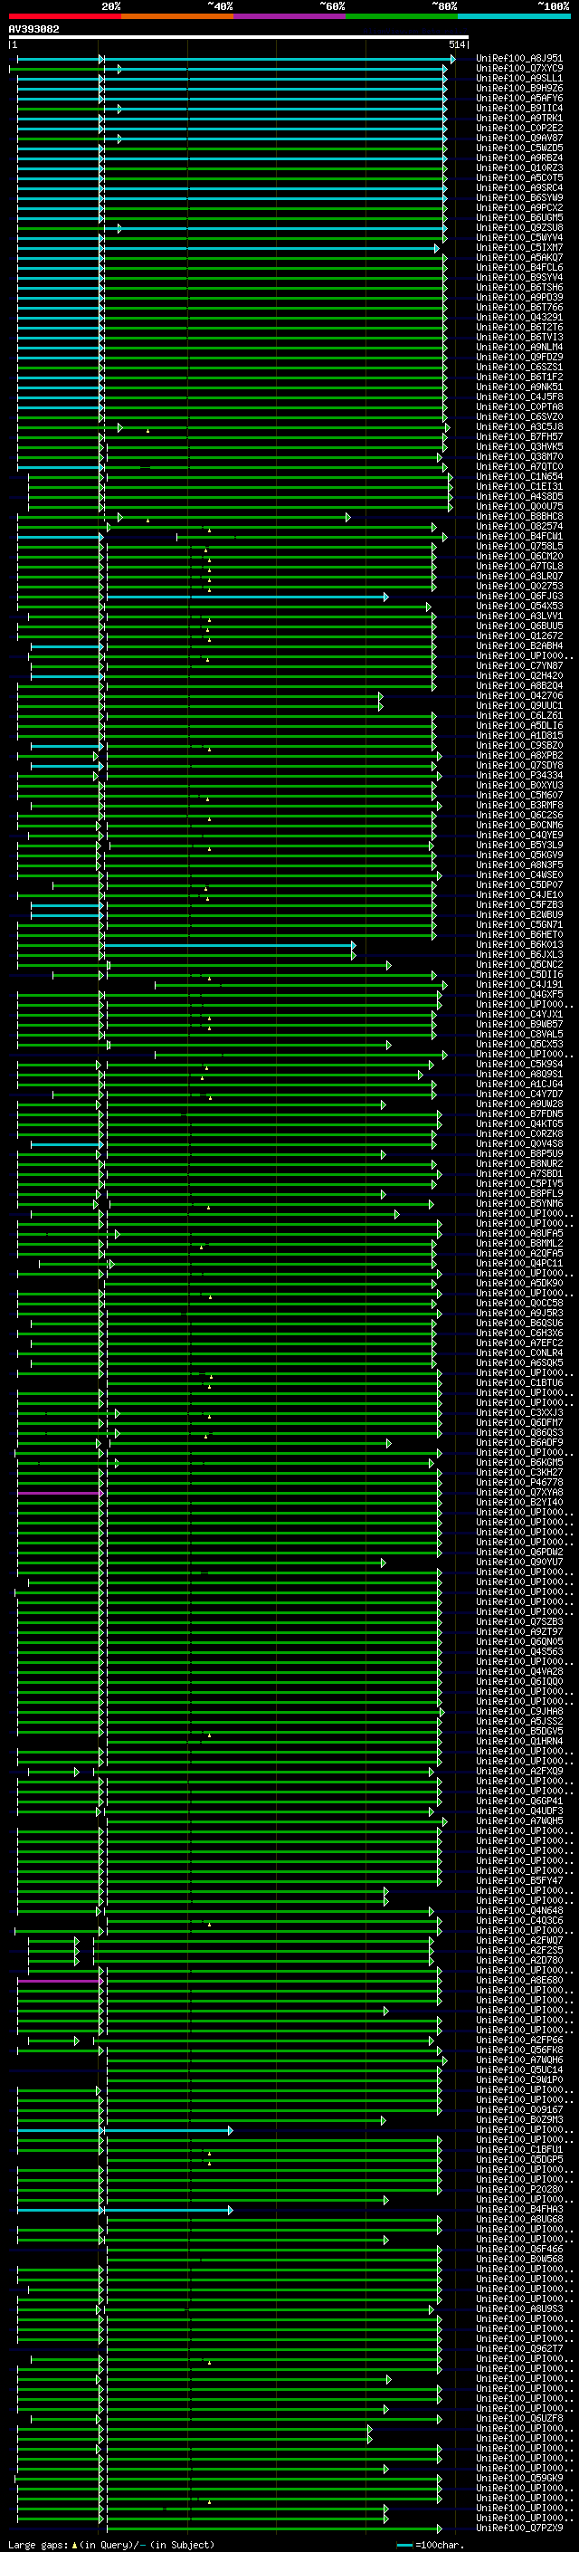The width and height of the screenshot is (579, 2552).
Task: Click UniRef100_A9NLM4 label
Action: pos(519,347)
